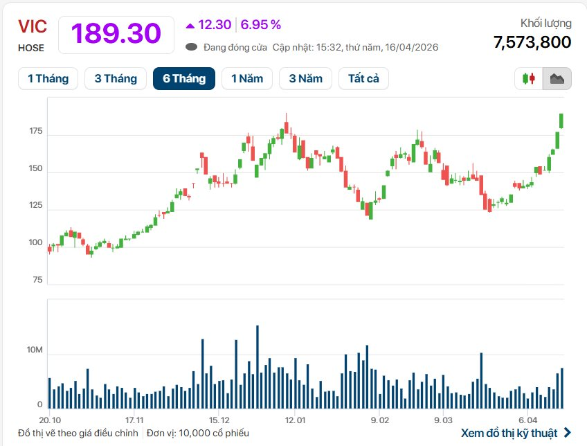
Task: Click the HOSE exchange label
Action: click(31, 48)
